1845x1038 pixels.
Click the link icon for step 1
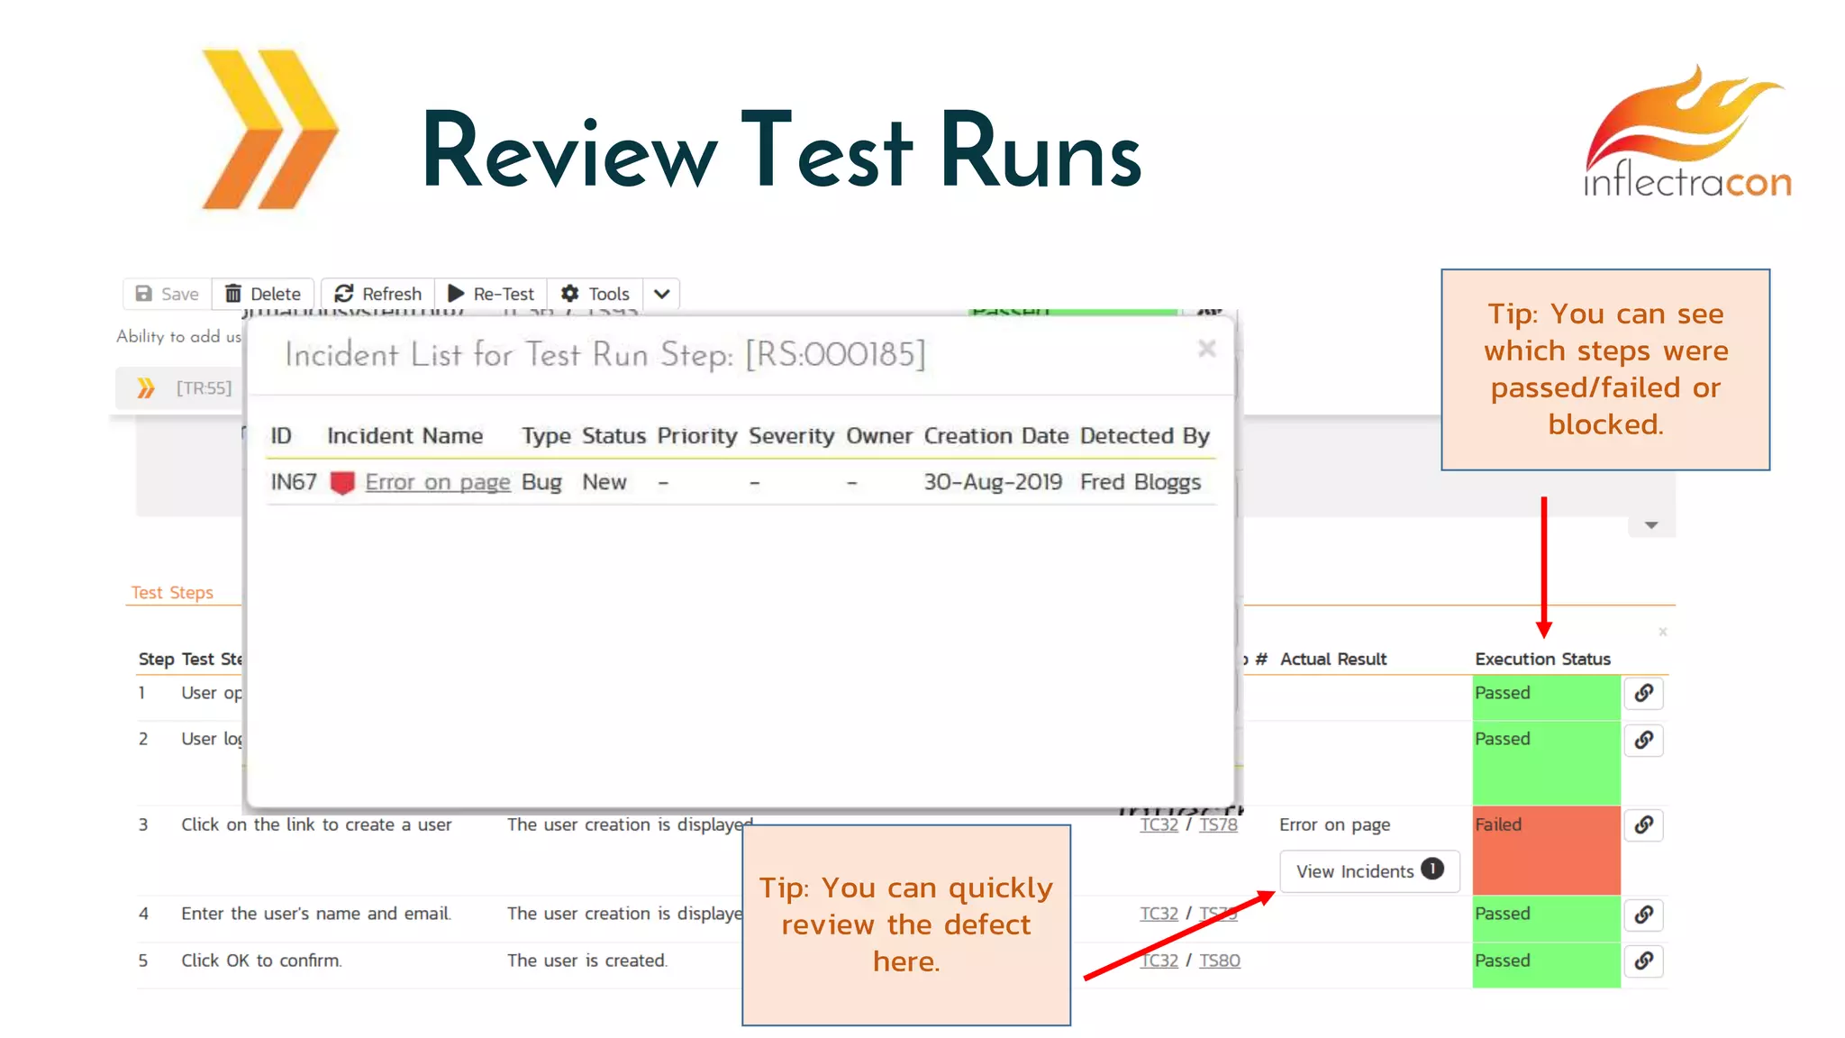point(1644,694)
